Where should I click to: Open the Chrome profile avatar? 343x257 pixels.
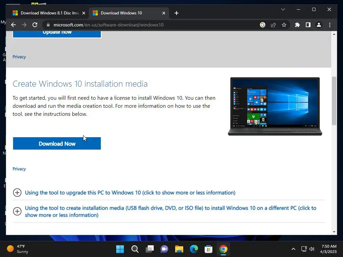tap(319, 25)
